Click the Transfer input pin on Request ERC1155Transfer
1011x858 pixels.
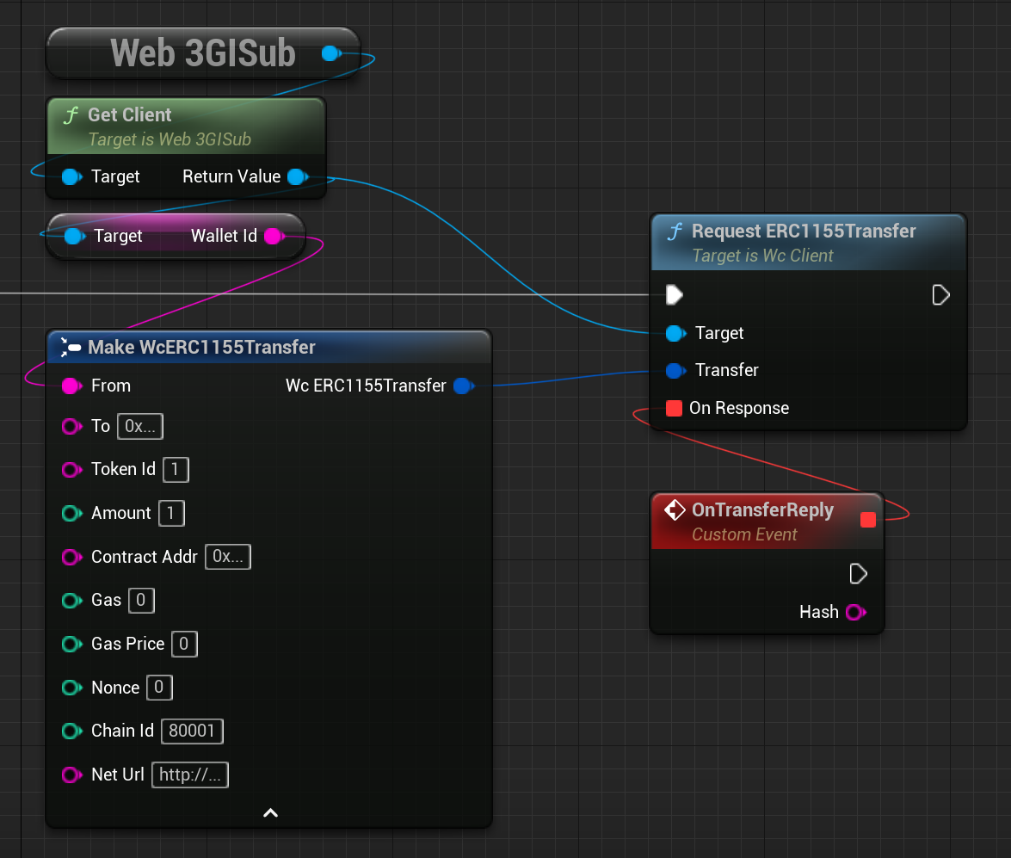click(x=674, y=370)
